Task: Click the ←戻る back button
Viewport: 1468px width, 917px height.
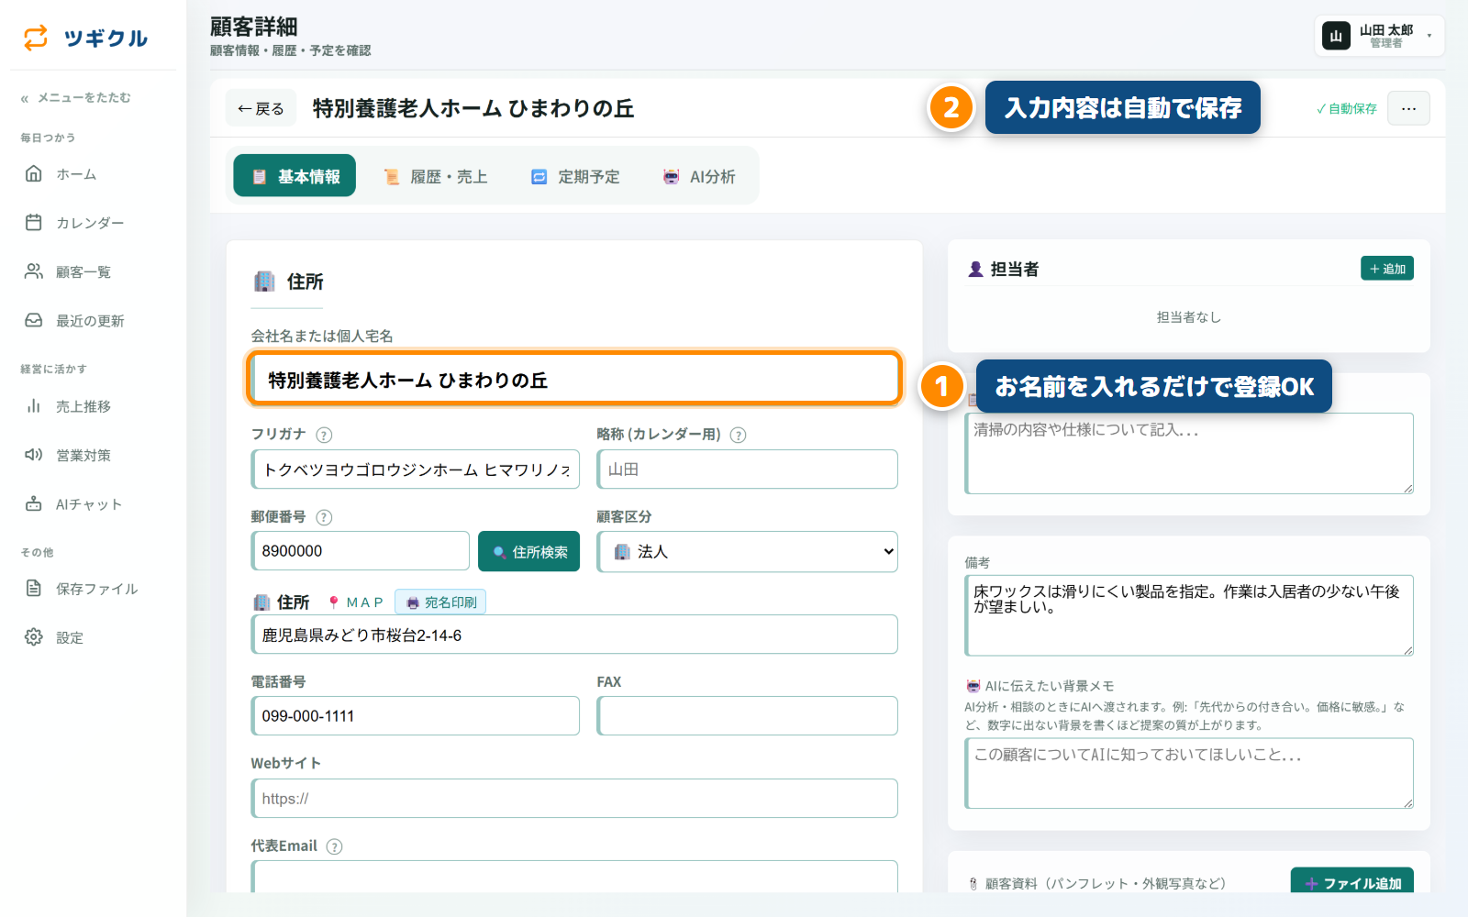Action: pyautogui.click(x=261, y=108)
